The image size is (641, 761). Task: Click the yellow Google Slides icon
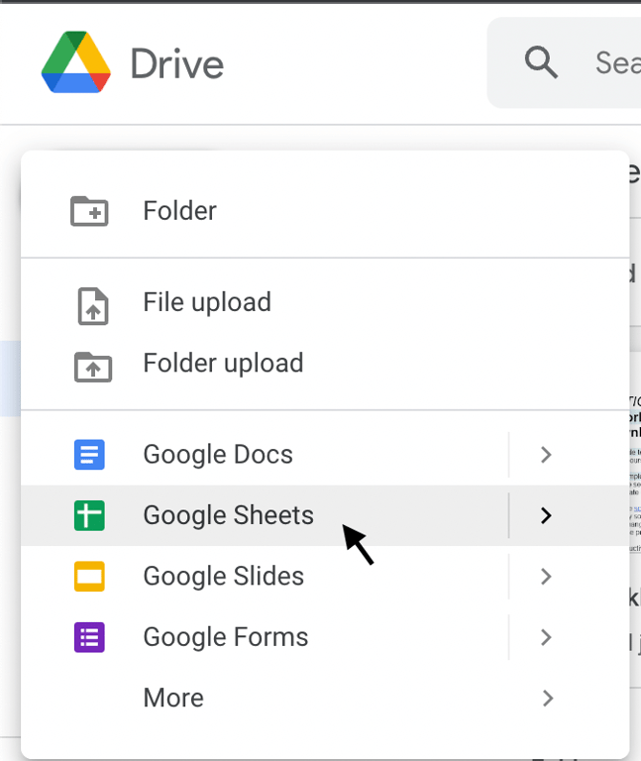pyautogui.click(x=89, y=577)
